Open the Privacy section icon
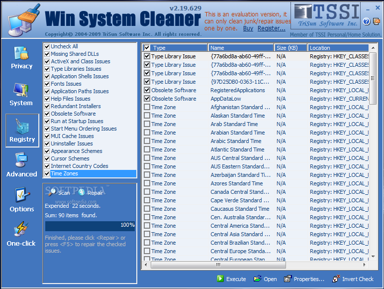 coord(21,53)
